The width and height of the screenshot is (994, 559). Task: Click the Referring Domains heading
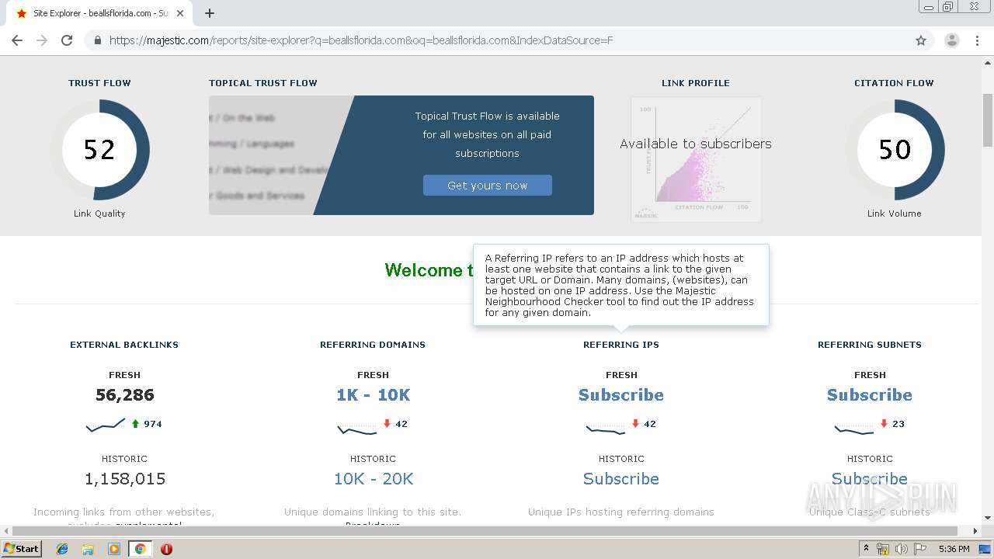click(x=373, y=345)
